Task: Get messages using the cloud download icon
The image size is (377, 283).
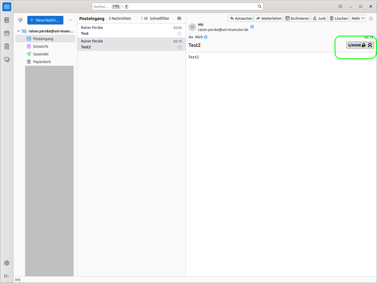Action: [x=20, y=20]
